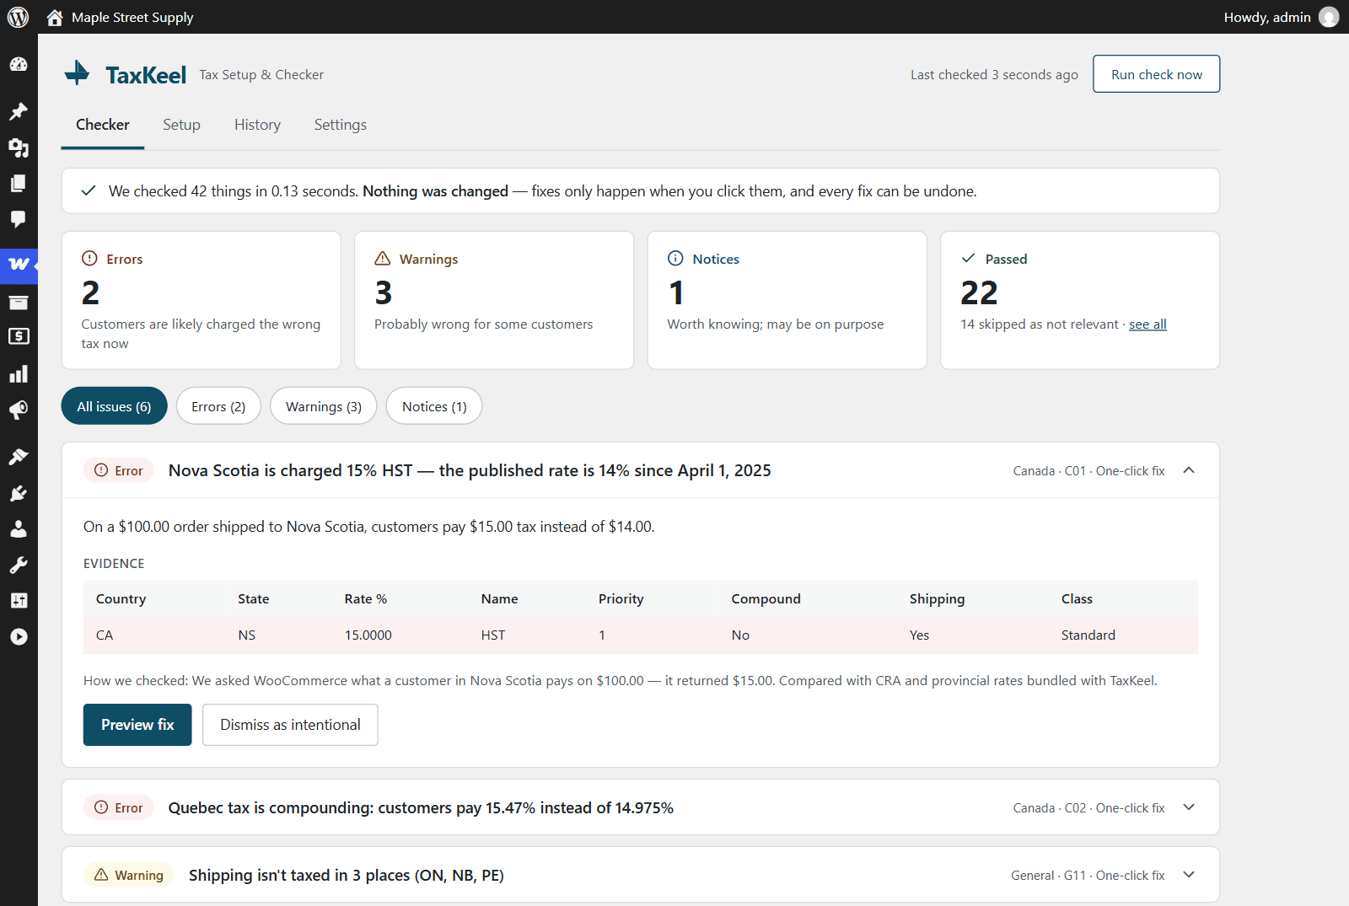Filter by Errors (2)

coord(218,406)
